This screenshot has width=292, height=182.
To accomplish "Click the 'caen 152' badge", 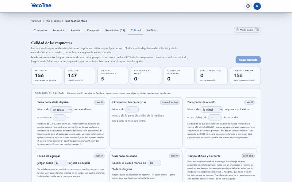I will (248, 156).
